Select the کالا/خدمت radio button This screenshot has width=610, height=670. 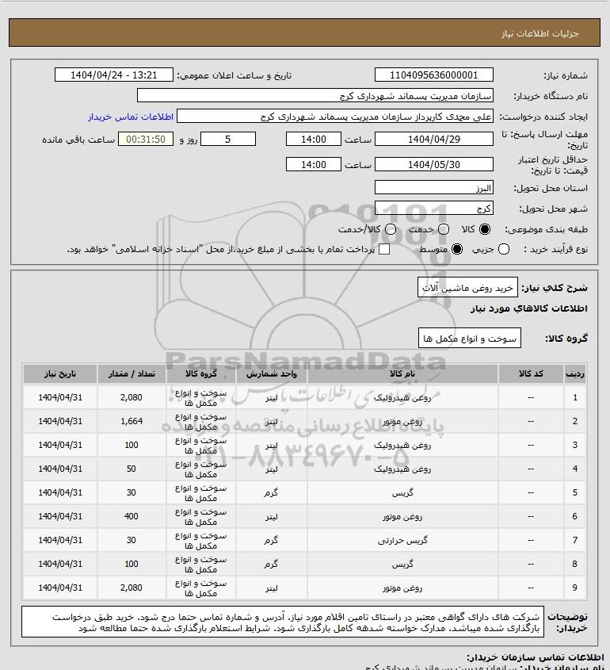pos(390,229)
